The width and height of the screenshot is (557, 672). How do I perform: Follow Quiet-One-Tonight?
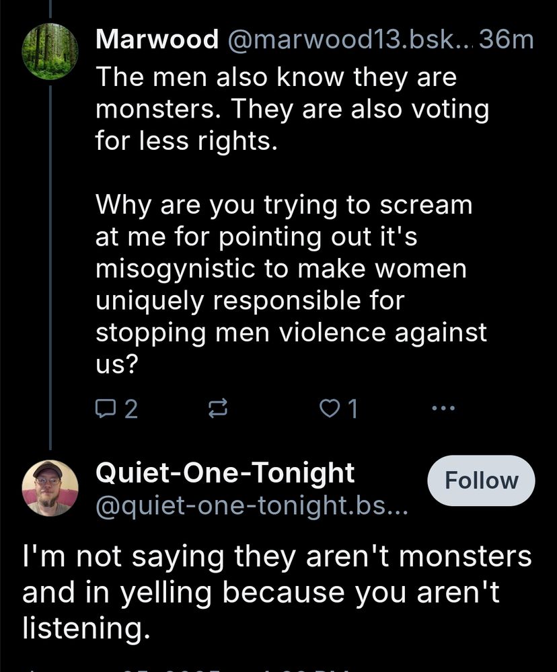tap(481, 480)
